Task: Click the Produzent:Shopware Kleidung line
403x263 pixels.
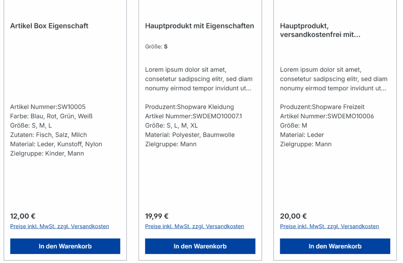Action: (189, 107)
